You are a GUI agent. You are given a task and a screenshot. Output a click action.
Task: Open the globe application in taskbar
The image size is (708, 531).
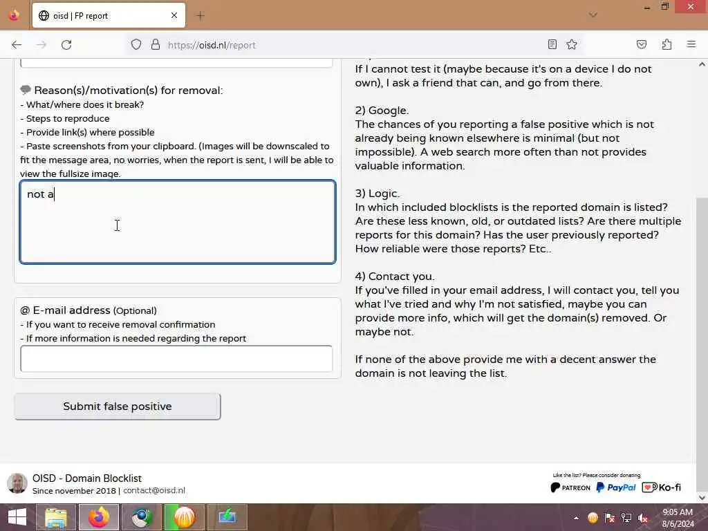click(142, 517)
